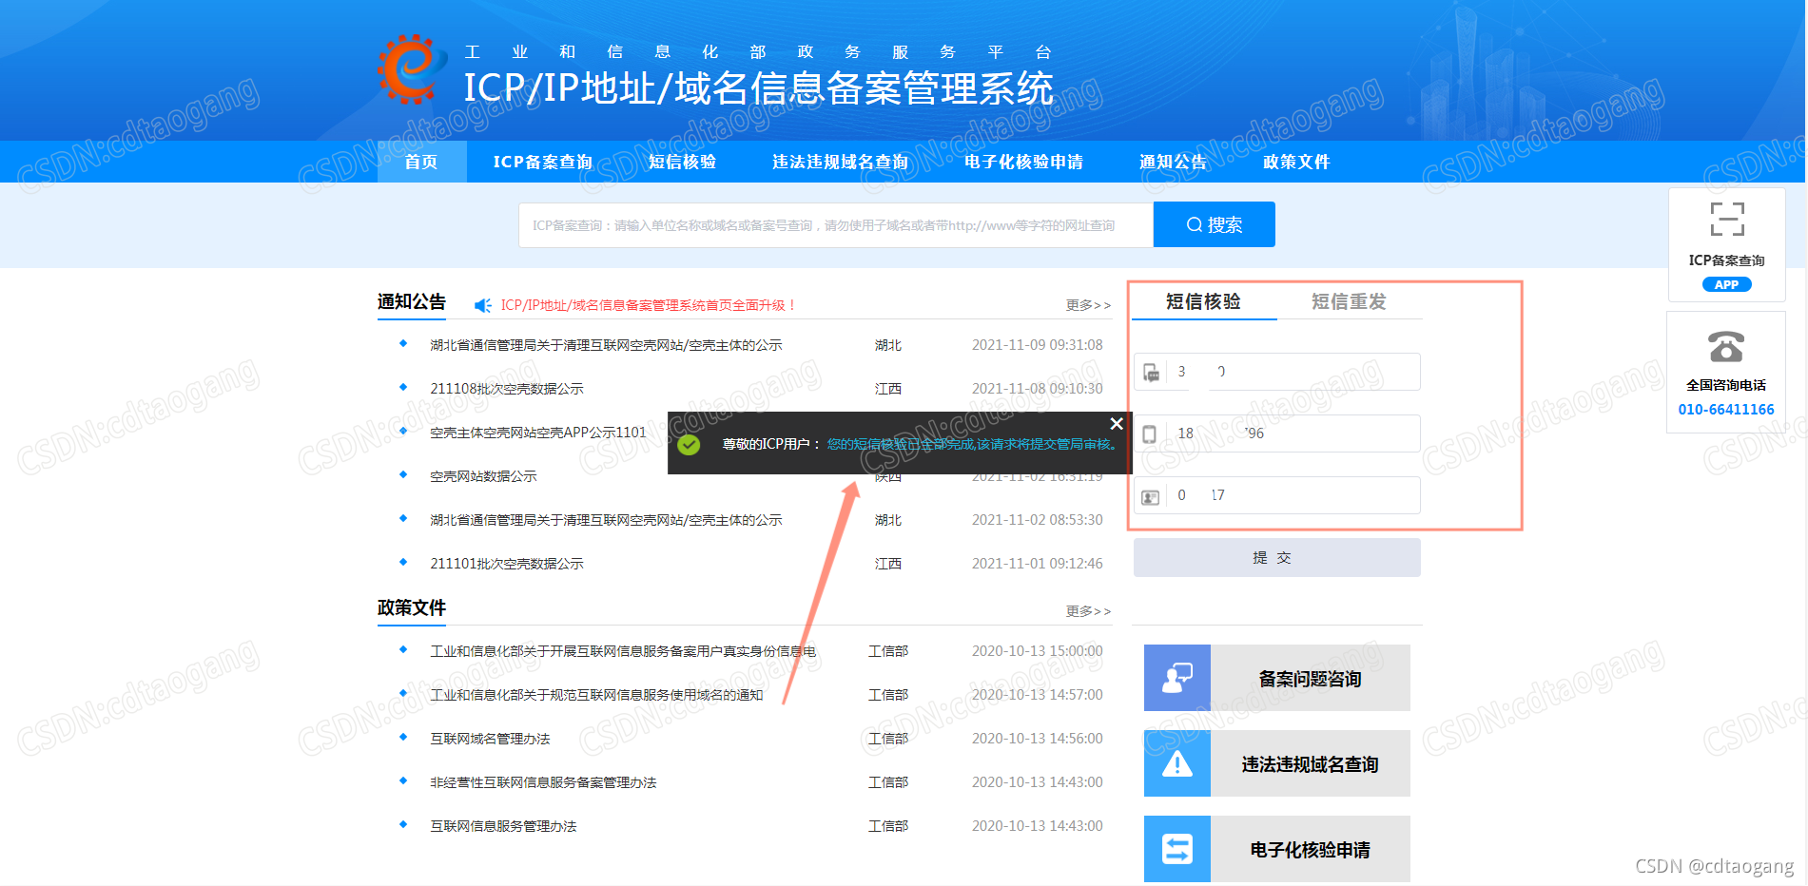This screenshot has width=1808, height=886.
Task: Open 湖北省空壳网站公示 dated 2021-11-02
Action: point(606,520)
